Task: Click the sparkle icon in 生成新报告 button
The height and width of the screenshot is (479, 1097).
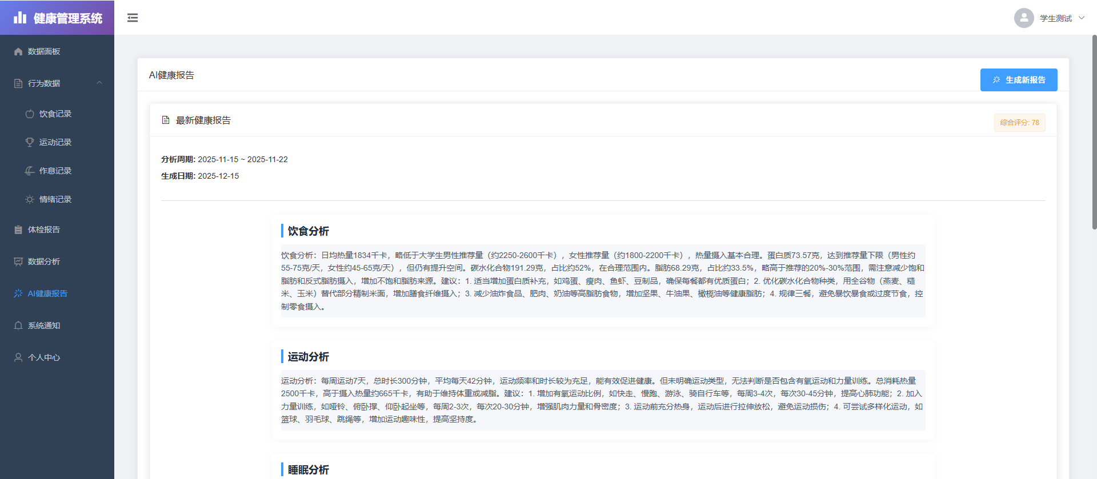Action: point(996,80)
